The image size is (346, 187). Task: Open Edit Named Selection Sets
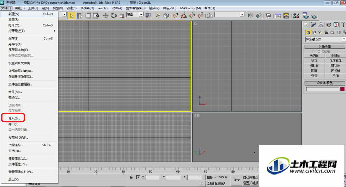pyautogui.click(x=210, y=16)
